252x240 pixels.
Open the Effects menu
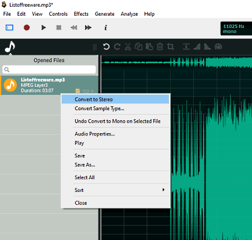click(x=81, y=14)
